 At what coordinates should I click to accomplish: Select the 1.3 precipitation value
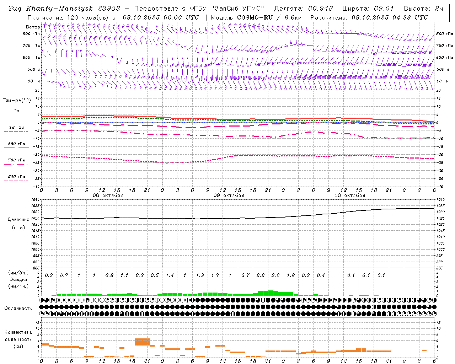[200, 275]
